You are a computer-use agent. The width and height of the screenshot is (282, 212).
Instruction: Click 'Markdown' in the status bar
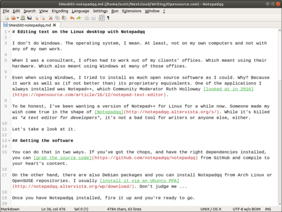[10, 209]
